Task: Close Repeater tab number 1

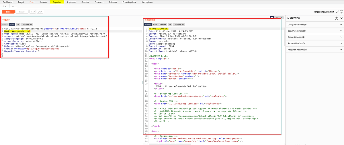Action: pyautogui.click(x=6, y=6)
